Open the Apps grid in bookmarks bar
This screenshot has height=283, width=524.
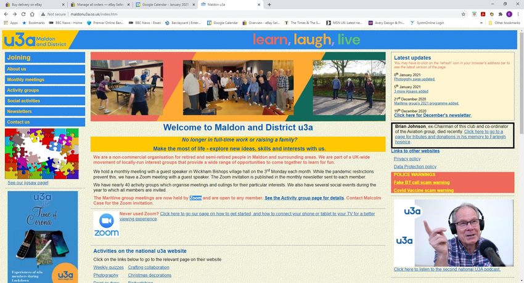coord(10,23)
